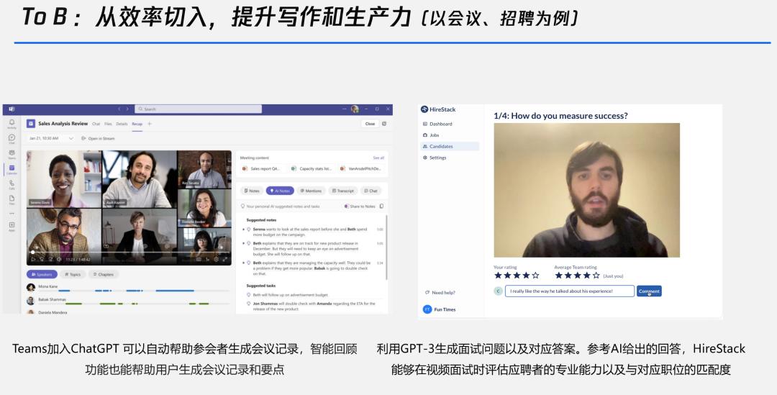The height and width of the screenshot is (395, 777).
Task: Click Fun Times account avatar
Action: click(x=427, y=309)
